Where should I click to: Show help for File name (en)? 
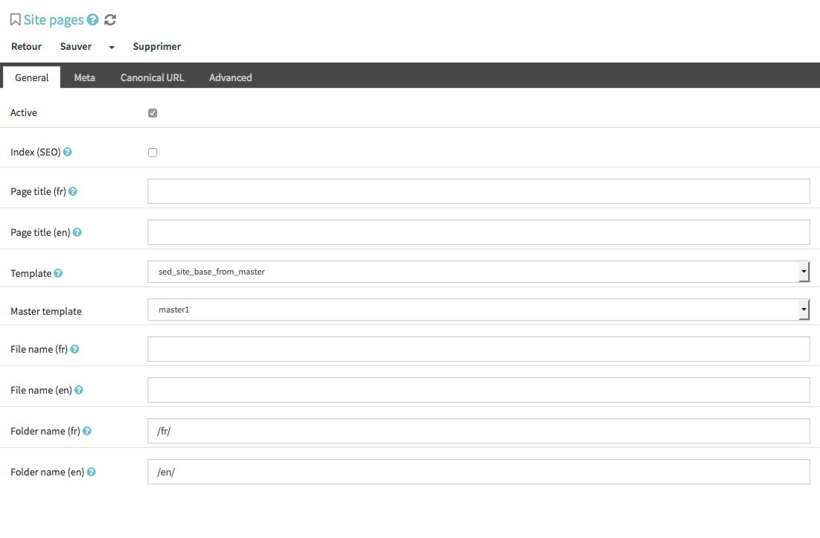click(79, 390)
